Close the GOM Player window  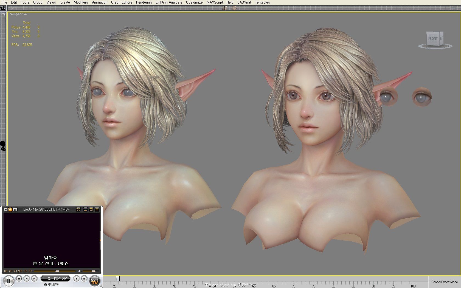(x=97, y=210)
